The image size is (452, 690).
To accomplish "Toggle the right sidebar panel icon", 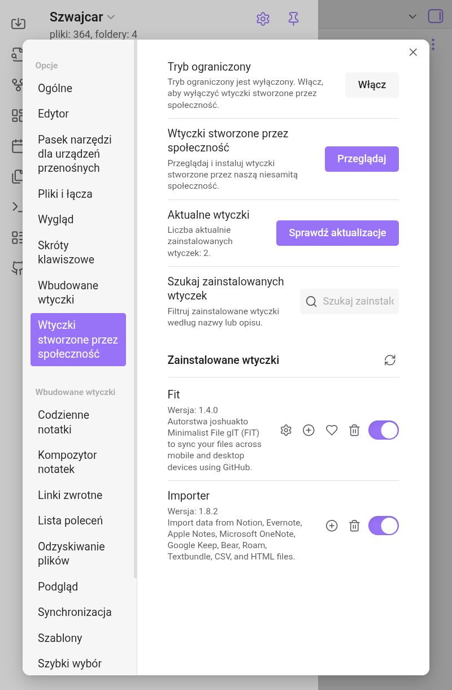I will [x=436, y=16].
